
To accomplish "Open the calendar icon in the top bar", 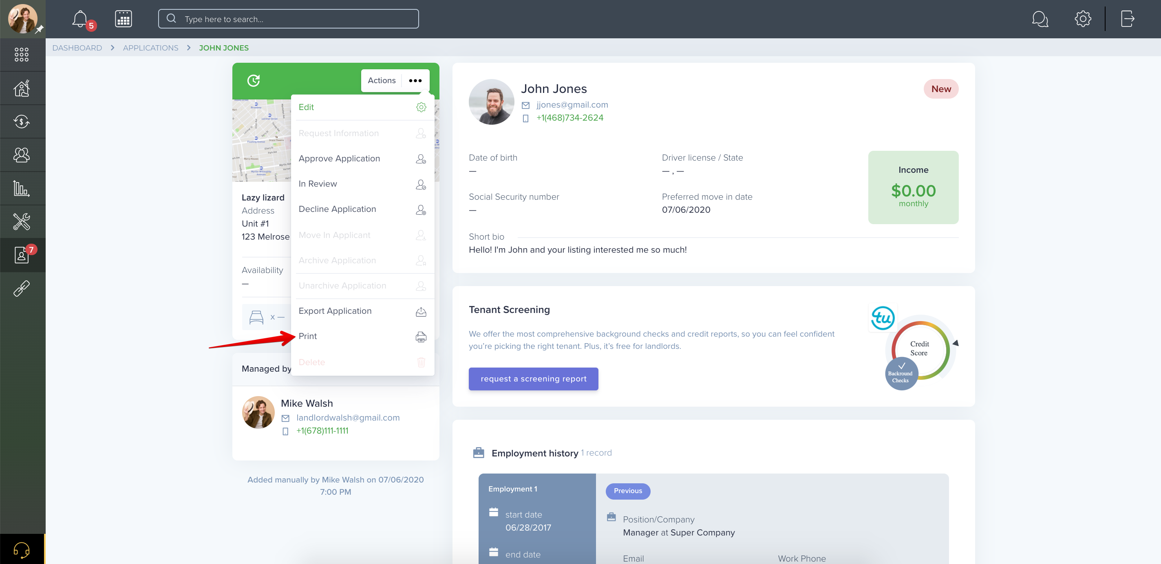I will click(x=123, y=19).
